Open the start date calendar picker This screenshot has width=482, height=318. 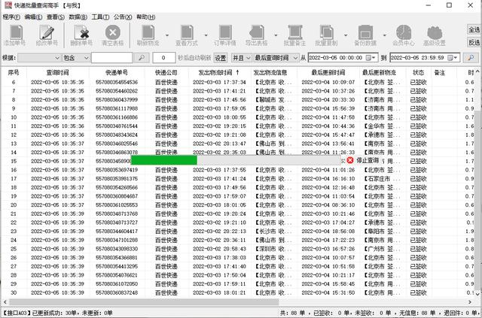371,58
